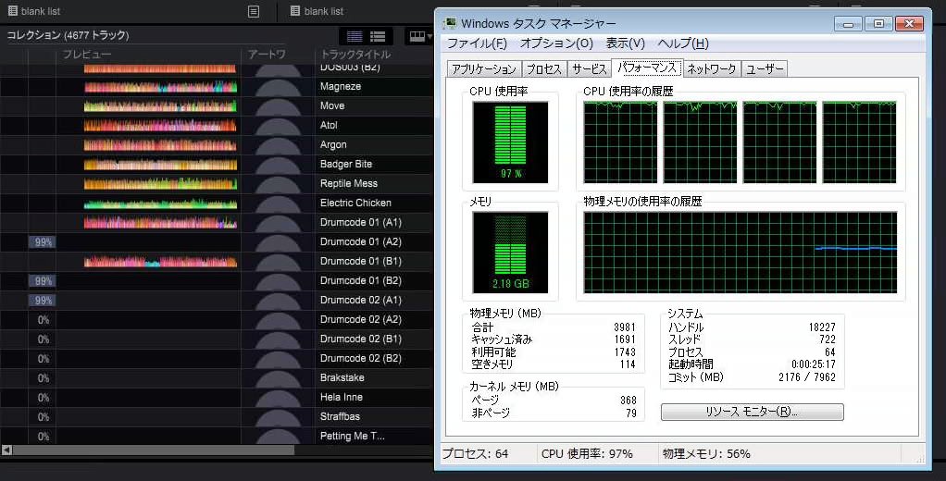
Task: Switch to the アプリケーション tab
Action: coord(484,69)
